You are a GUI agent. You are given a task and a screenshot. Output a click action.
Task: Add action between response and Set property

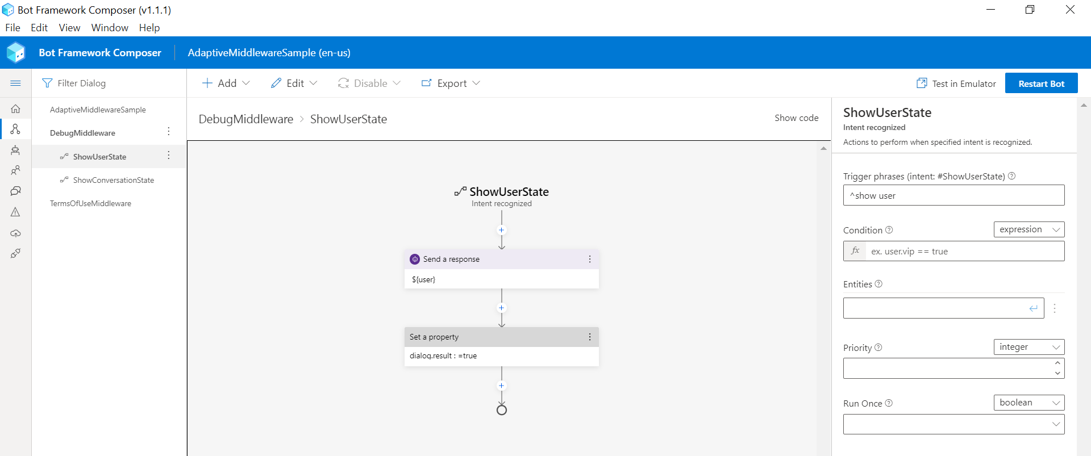click(x=501, y=308)
